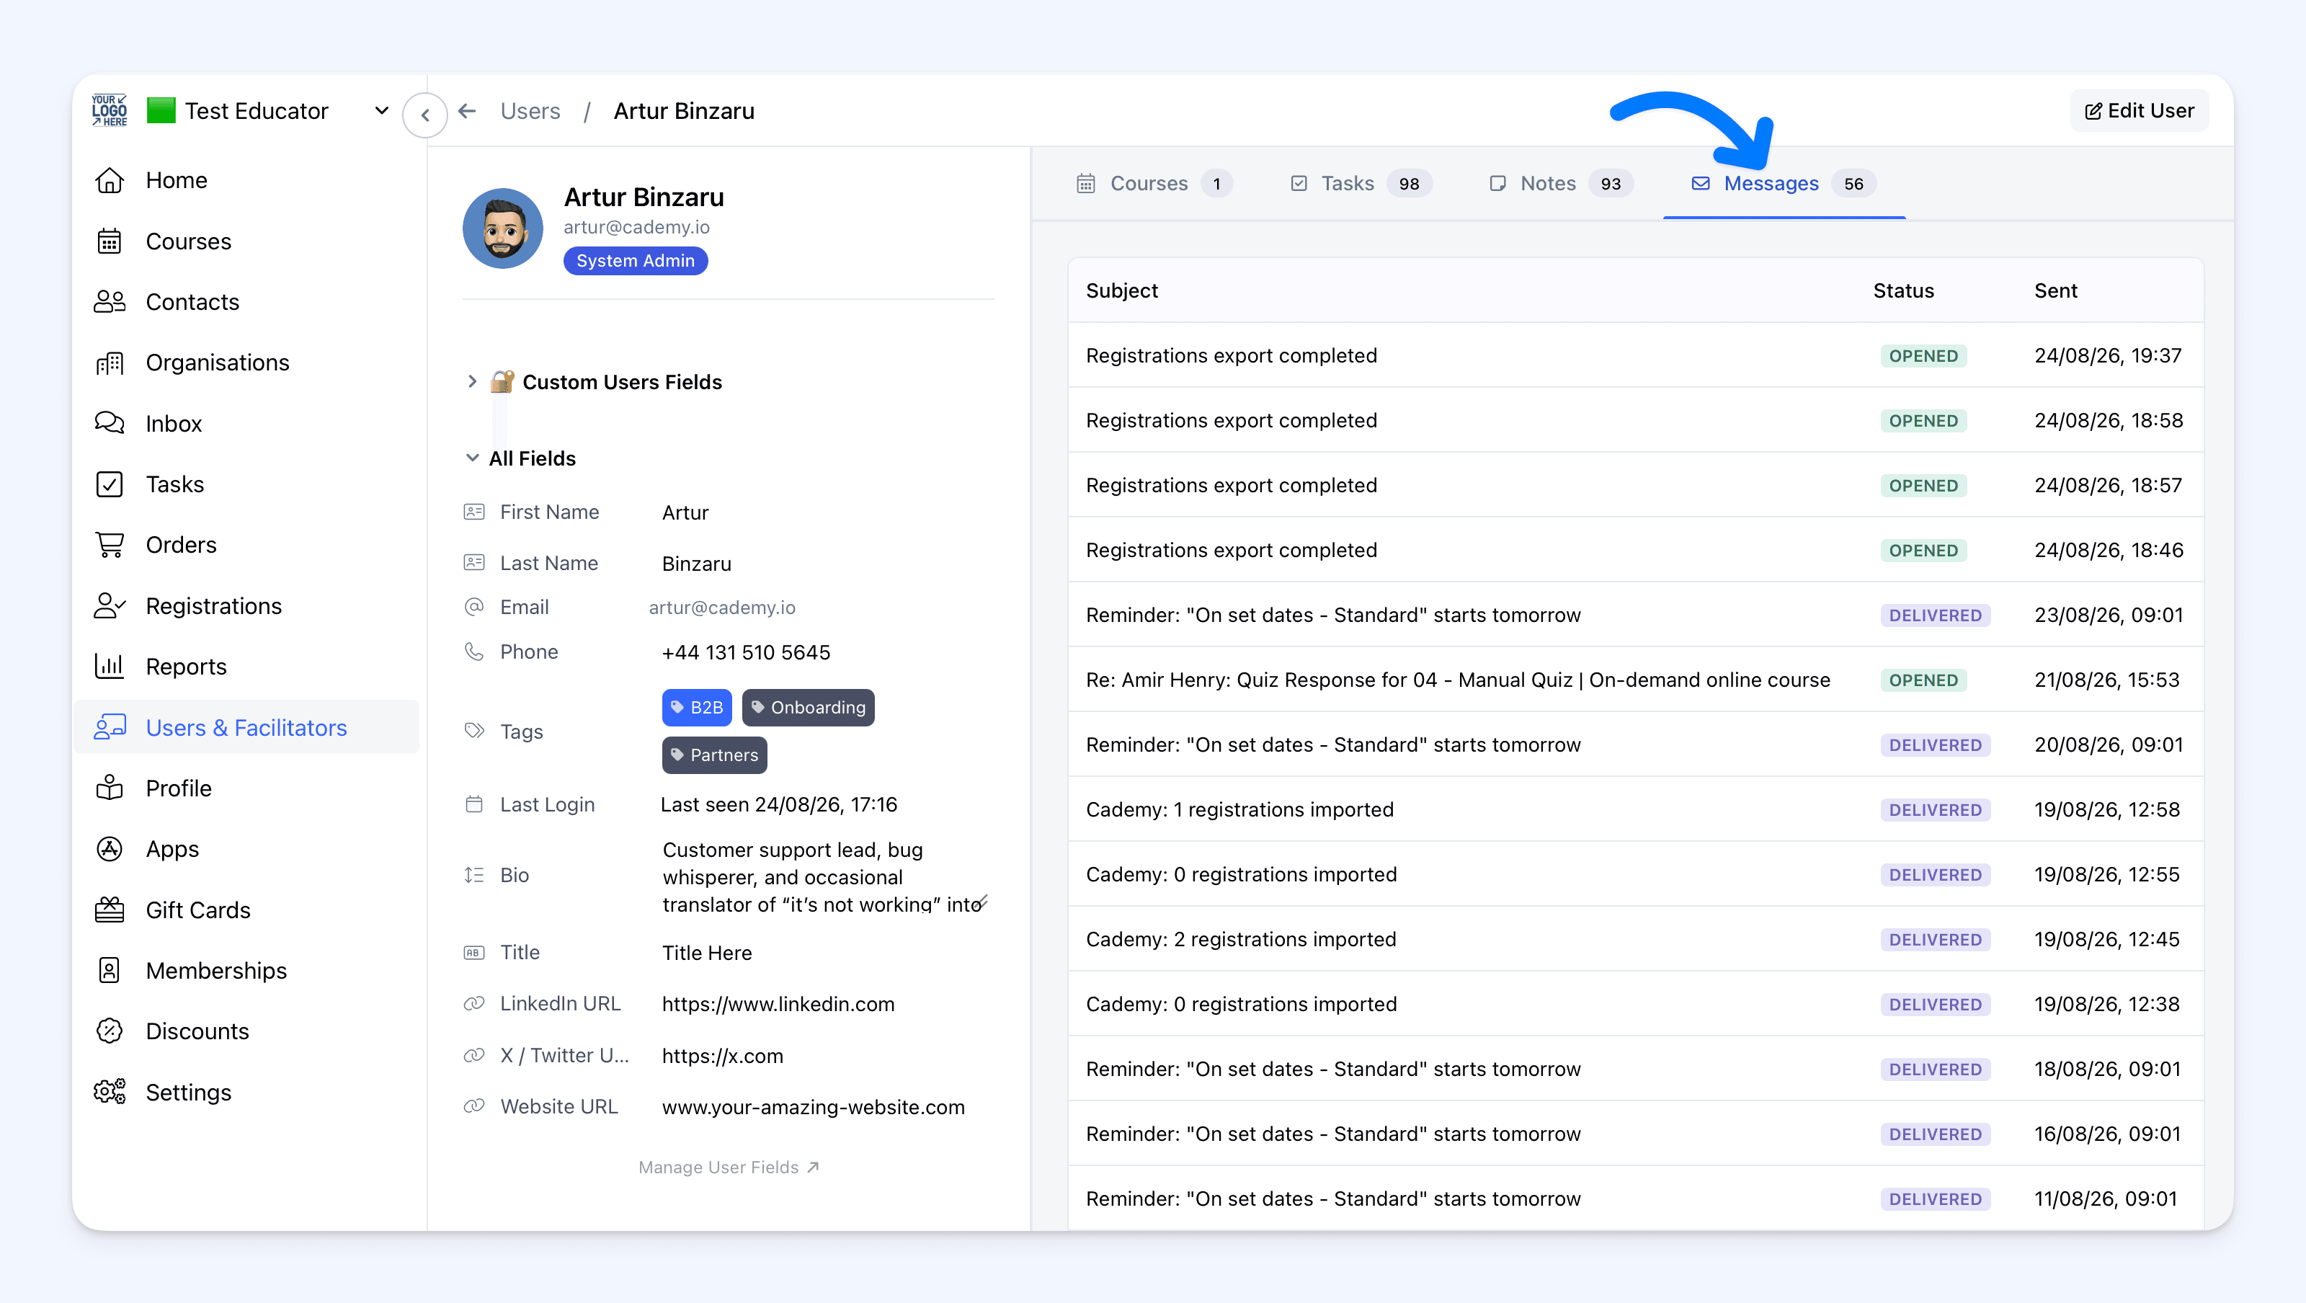
Task: Click the Sent column header
Action: 2055,290
